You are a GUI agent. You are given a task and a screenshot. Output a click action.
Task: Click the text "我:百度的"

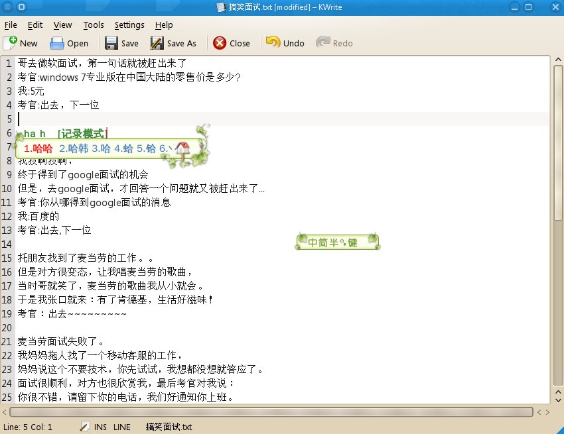coord(38,216)
